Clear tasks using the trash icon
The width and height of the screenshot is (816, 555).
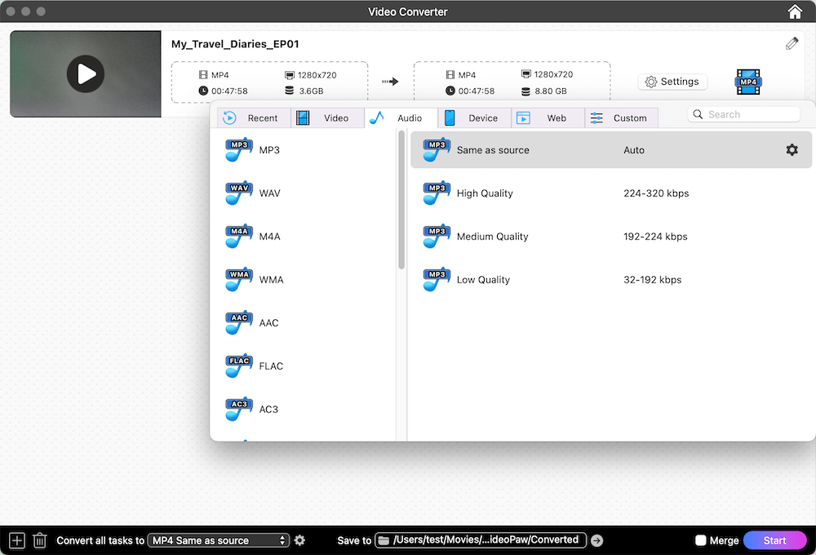tap(39, 539)
